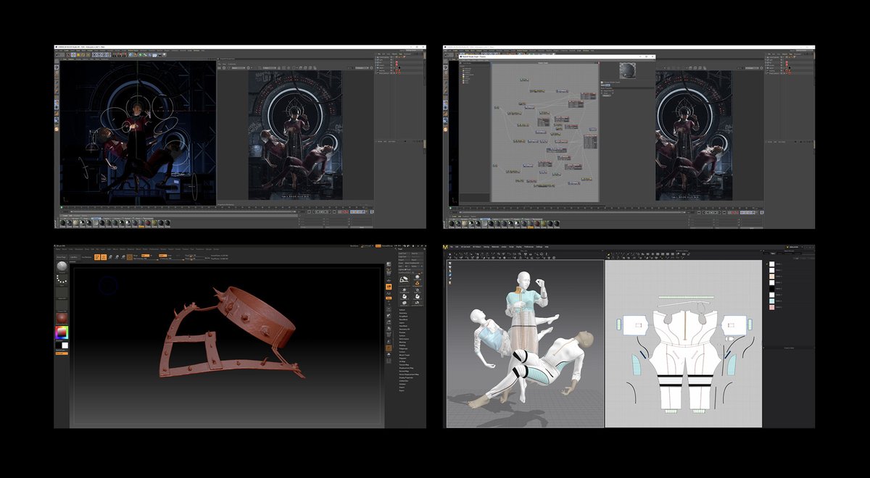Select the red material ball in Cinema 4D material manager
870x478 pixels.
click(148, 222)
